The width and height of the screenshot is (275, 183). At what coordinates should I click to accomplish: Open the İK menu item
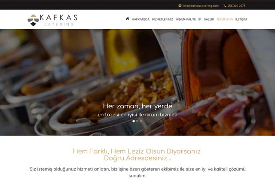tap(200, 19)
